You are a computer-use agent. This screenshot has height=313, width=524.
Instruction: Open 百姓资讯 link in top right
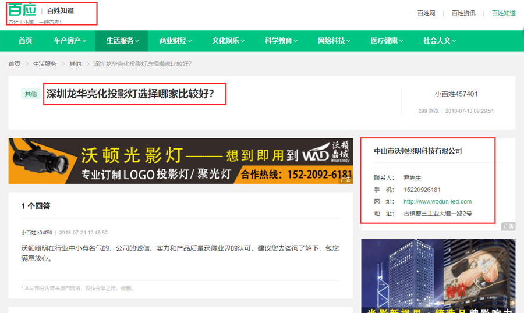463,13
